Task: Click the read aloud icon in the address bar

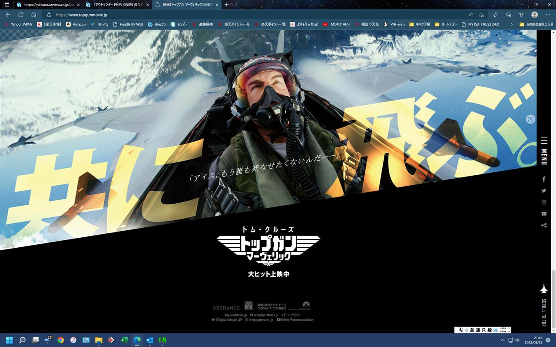Action: (471, 15)
